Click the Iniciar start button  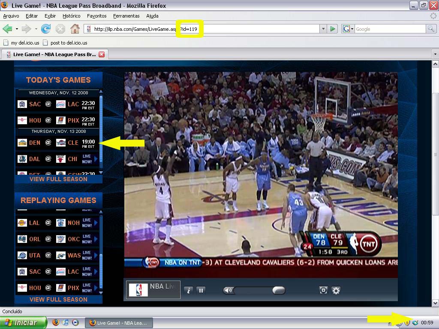tap(24, 323)
